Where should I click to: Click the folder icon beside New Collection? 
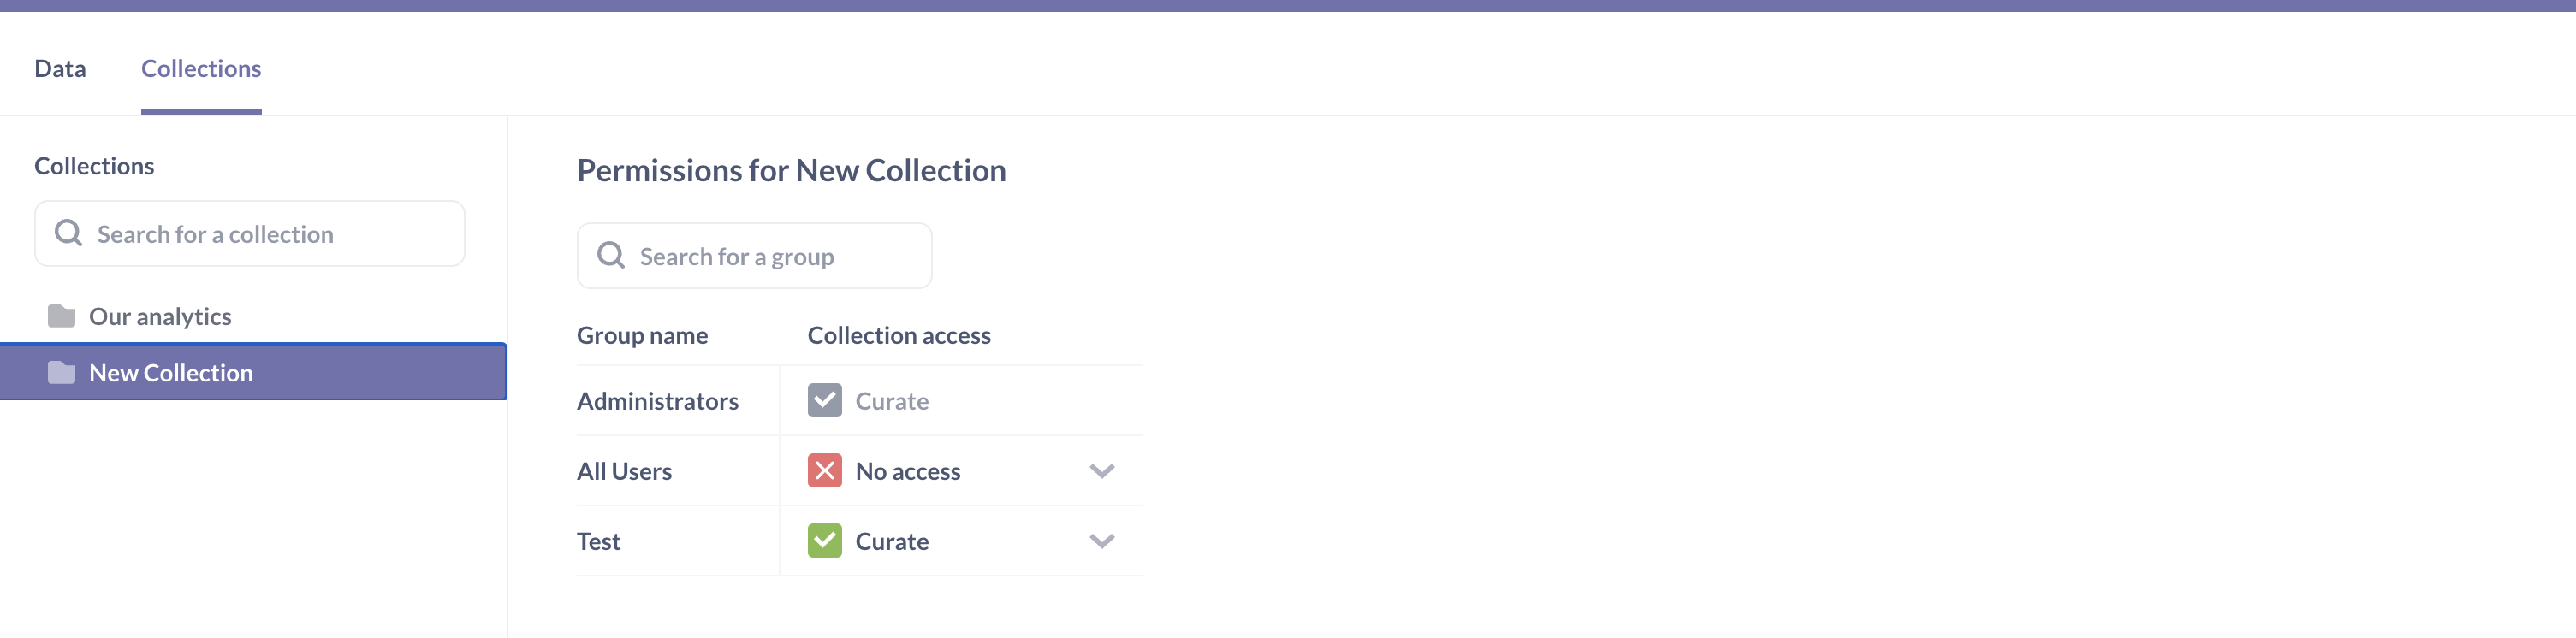pos(62,372)
